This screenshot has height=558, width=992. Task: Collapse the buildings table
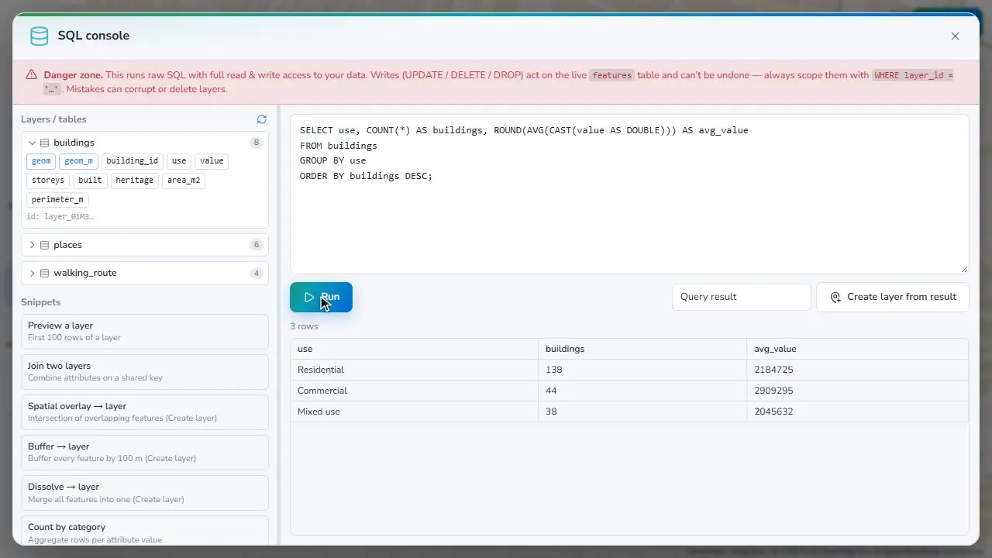click(x=33, y=143)
